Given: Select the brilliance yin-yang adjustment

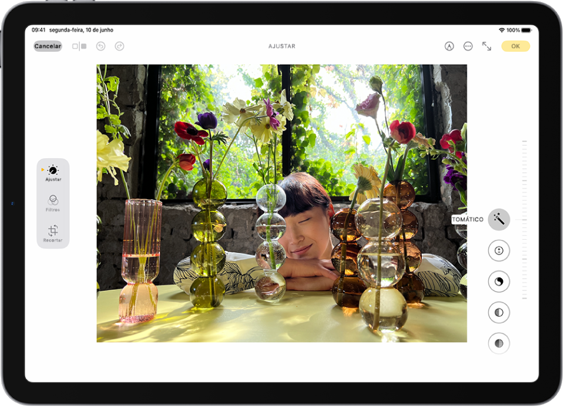Looking at the screenshot, I should point(499,282).
